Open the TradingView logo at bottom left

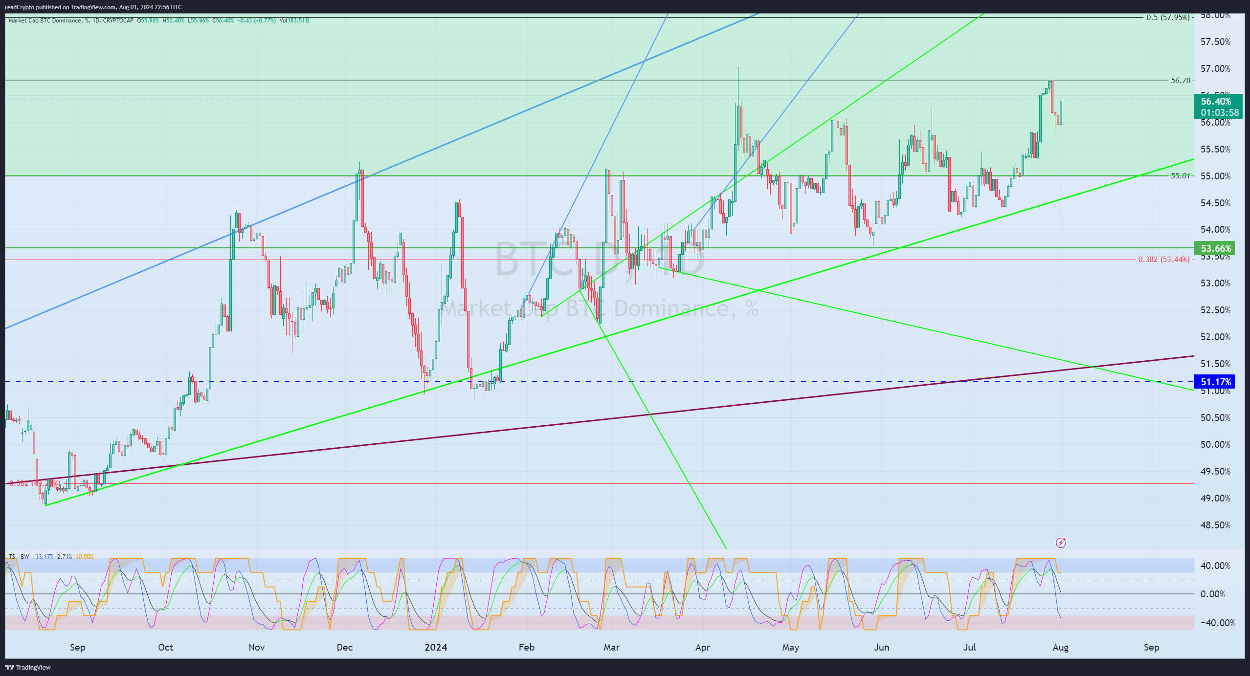point(27,667)
